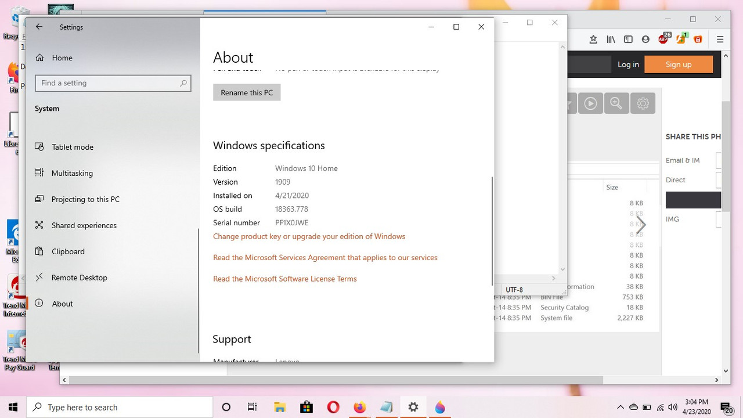This screenshot has height=418, width=743.
Task: Open Firefox from taskbar
Action: pyautogui.click(x=360, y=407)
